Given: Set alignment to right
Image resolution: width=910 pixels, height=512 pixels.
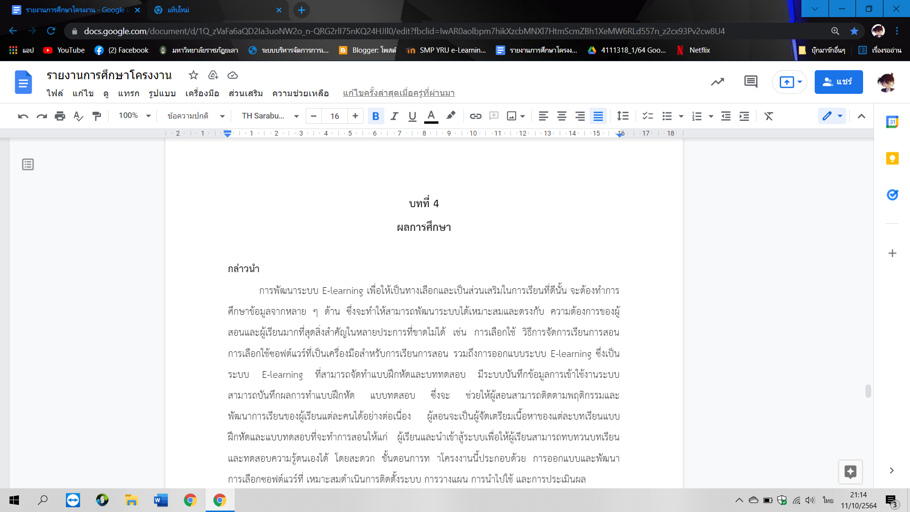Looking at the screenshot, I should [580, 116].
